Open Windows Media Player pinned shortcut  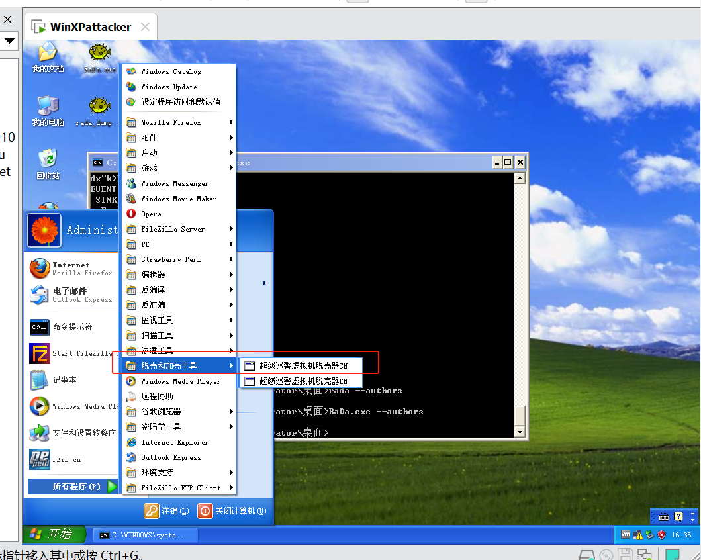pyautogui.click(x=71, y=406)
